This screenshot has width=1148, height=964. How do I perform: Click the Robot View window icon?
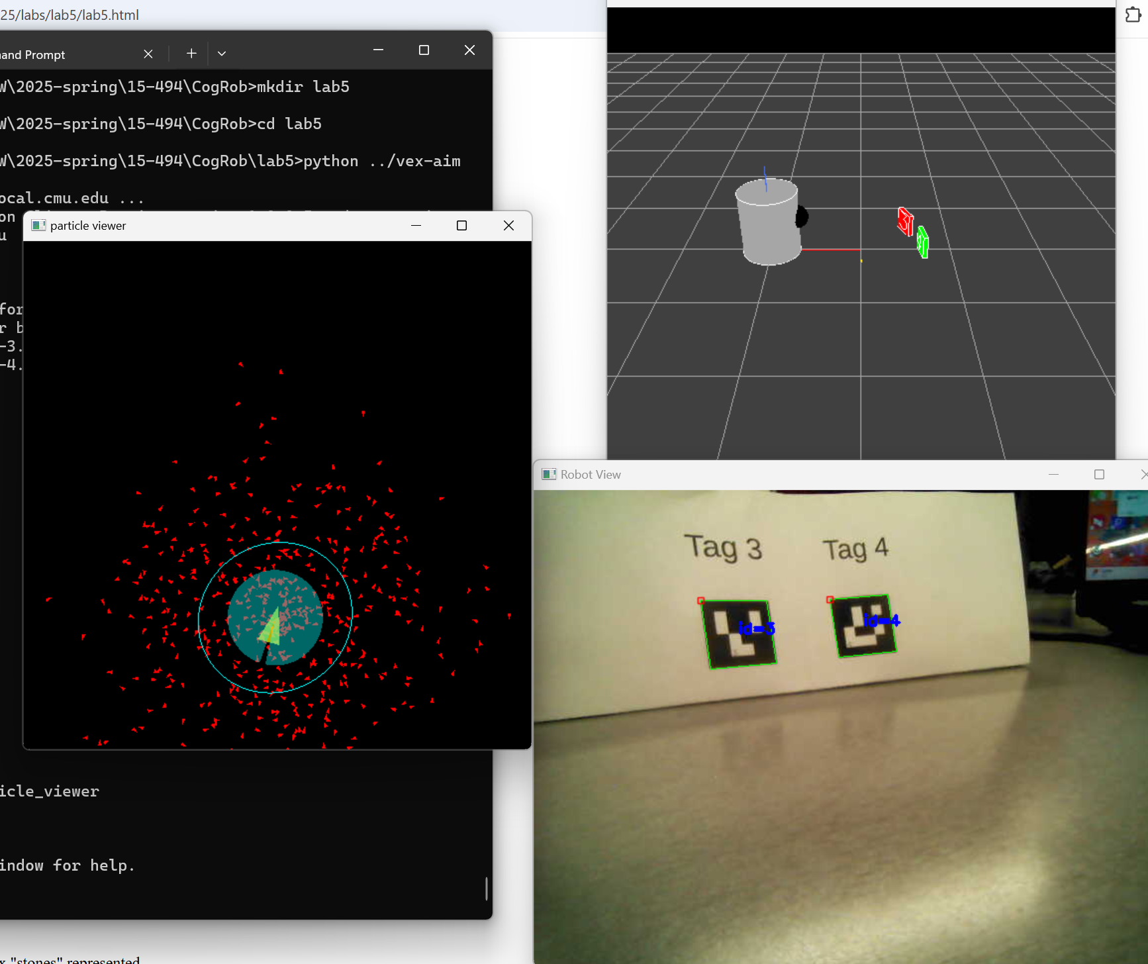pos(549,475)
